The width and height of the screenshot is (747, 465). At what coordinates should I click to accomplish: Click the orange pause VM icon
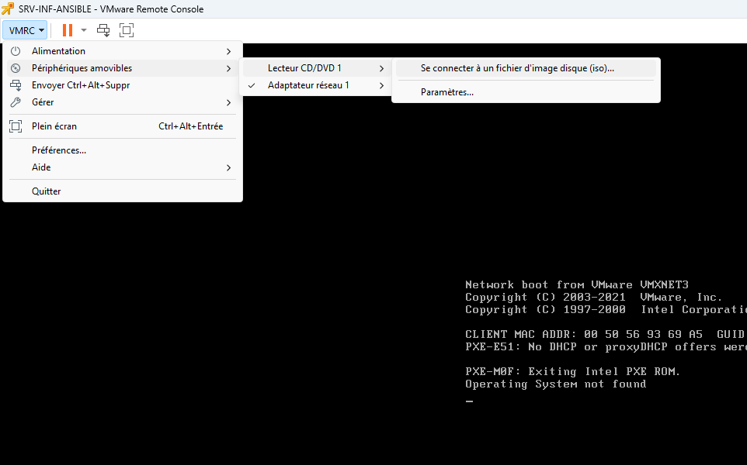click(x=68, y=30)
